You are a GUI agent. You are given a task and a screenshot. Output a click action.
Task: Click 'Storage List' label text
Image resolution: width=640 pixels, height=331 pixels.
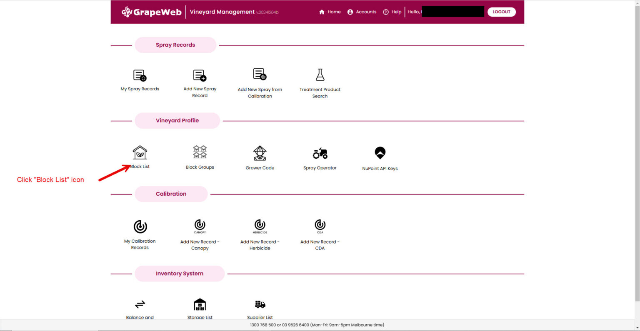(x=200, y=317)
